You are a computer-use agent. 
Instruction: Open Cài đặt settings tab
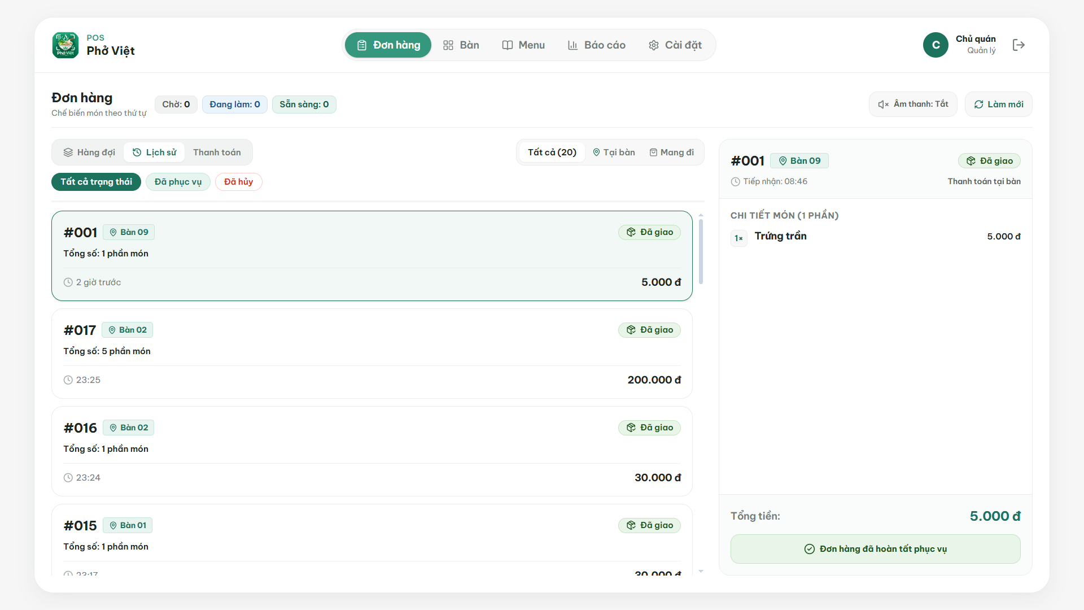pyautogui.click(x=675, y=45)
